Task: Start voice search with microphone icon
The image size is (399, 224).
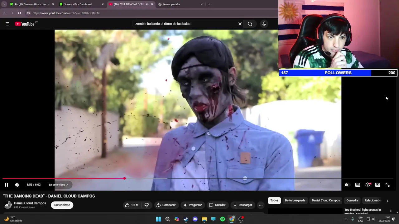Action: click(x=264, y=24)
